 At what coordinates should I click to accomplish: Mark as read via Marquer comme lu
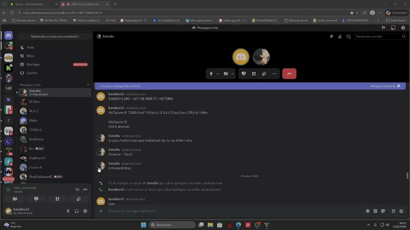385,86
